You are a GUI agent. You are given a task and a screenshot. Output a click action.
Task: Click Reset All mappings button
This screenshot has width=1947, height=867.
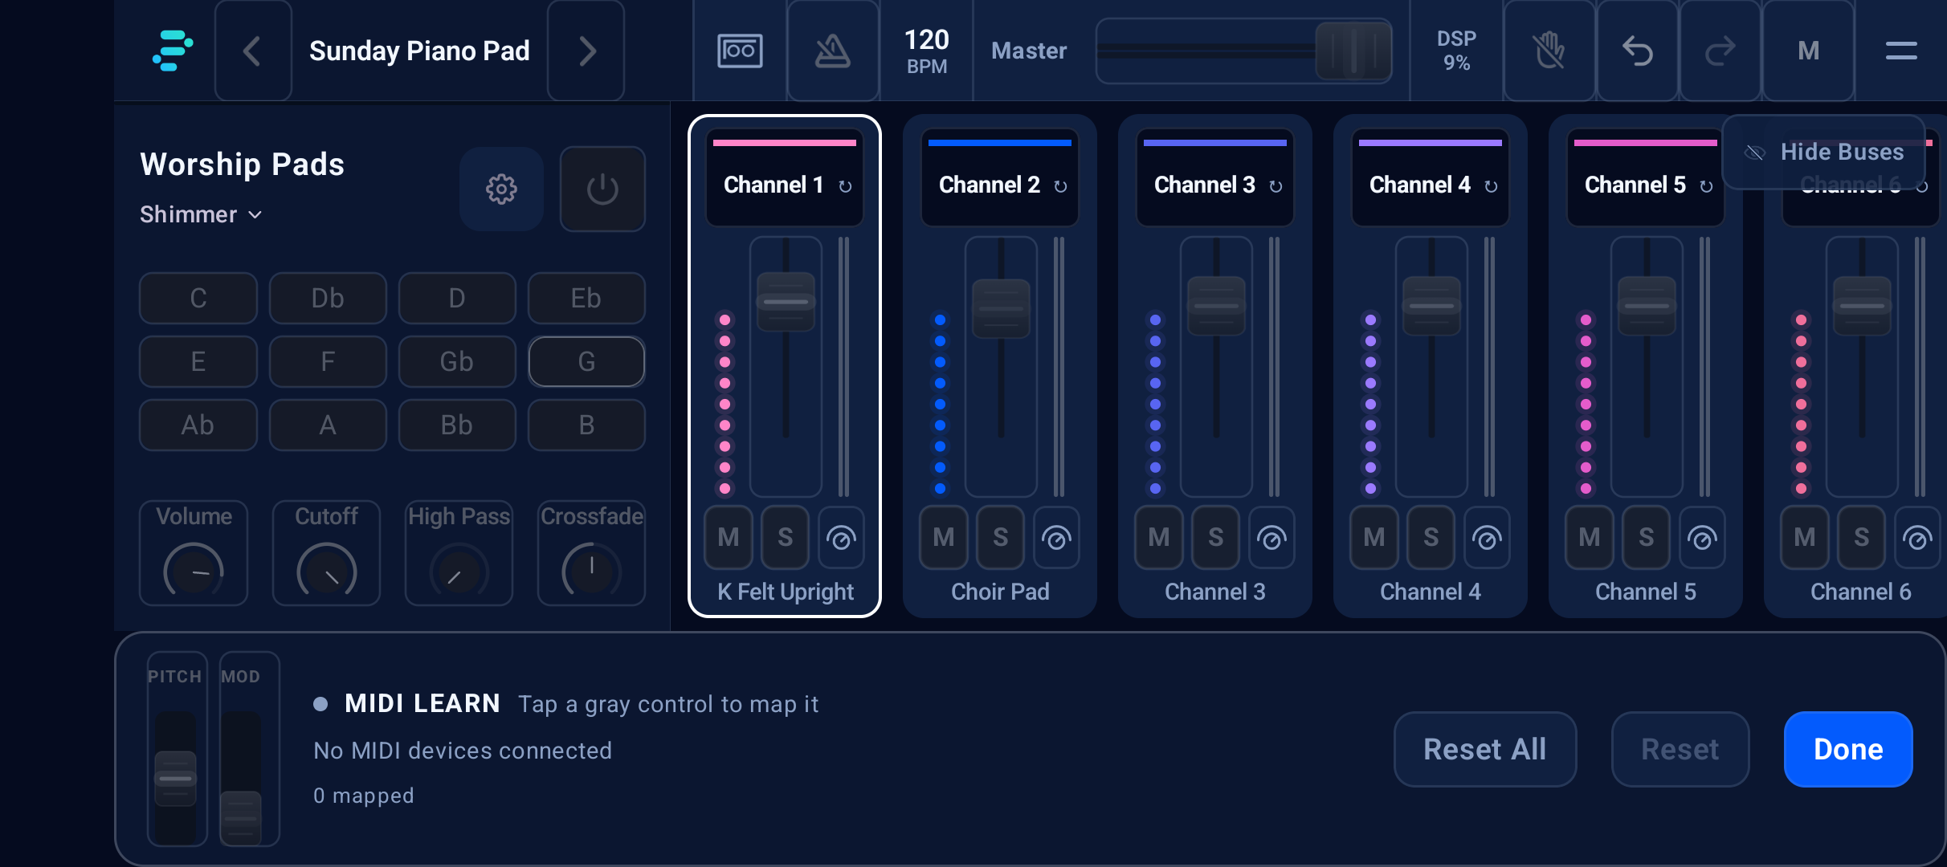pos(1485,749)
